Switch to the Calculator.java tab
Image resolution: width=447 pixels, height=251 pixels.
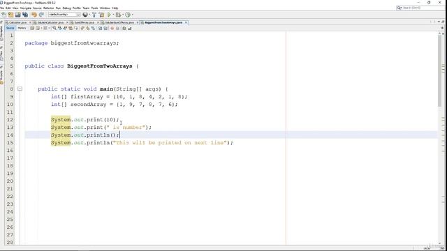click(x=18, y=22)
